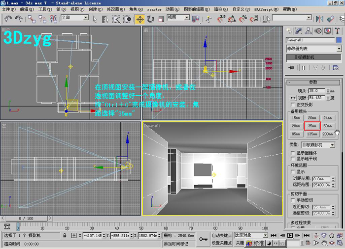
Task: Open the 修改器 menu
Action: (116, 9)
